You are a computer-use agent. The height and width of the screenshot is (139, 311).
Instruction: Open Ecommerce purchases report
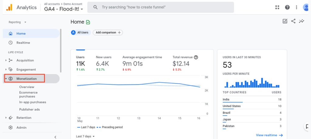click(28, 94)
